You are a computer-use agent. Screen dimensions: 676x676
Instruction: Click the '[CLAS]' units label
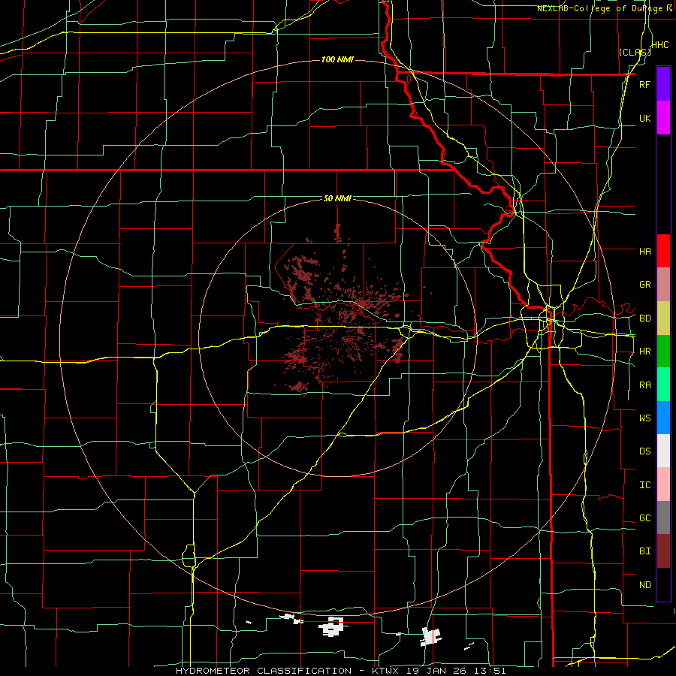point(635,53)
